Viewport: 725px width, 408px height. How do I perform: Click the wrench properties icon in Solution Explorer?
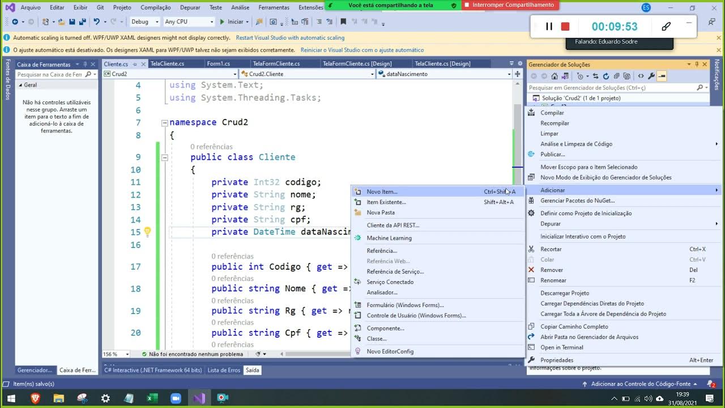[651, 76]
